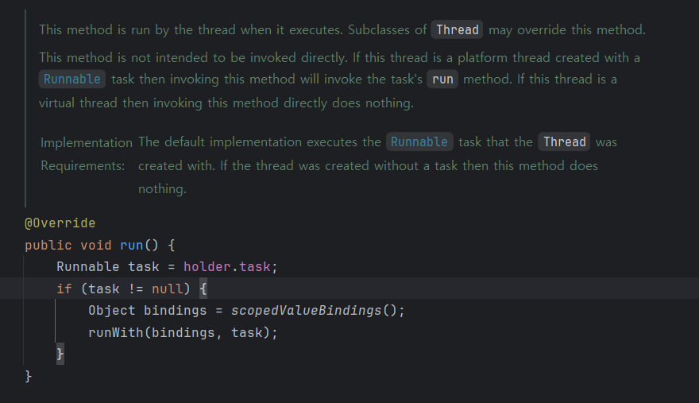
Task: Click the run method name in declaration
Action: click(132, 245)
